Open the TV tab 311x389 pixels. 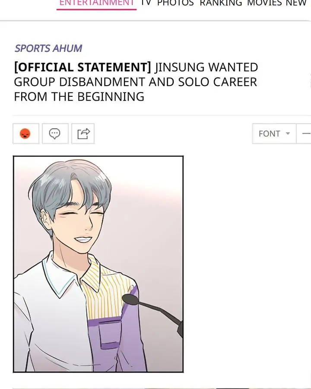point(146,3)
